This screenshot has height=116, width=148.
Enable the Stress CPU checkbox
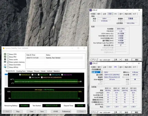pos(8,54)
